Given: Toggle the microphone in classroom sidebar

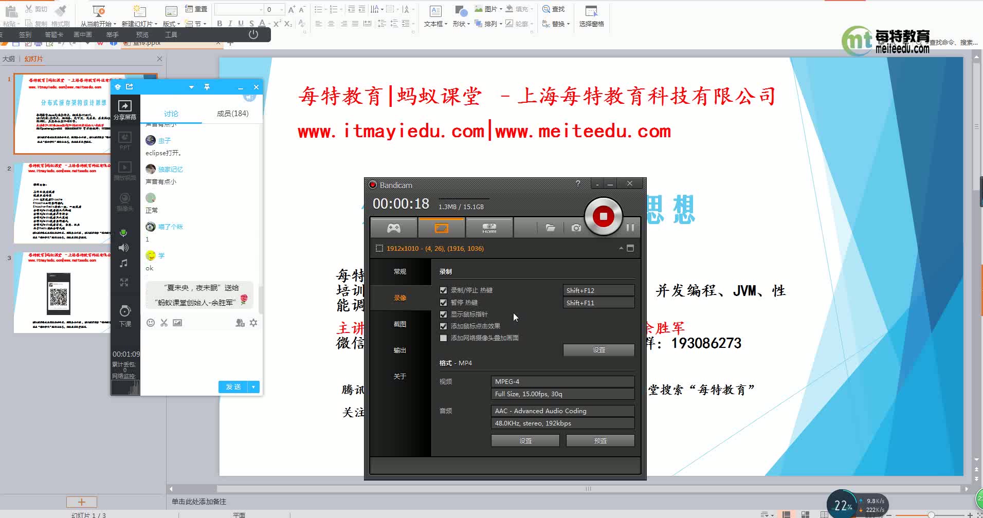Looking at the screenshot, I should pyautogui.click(x=123, y=233).
